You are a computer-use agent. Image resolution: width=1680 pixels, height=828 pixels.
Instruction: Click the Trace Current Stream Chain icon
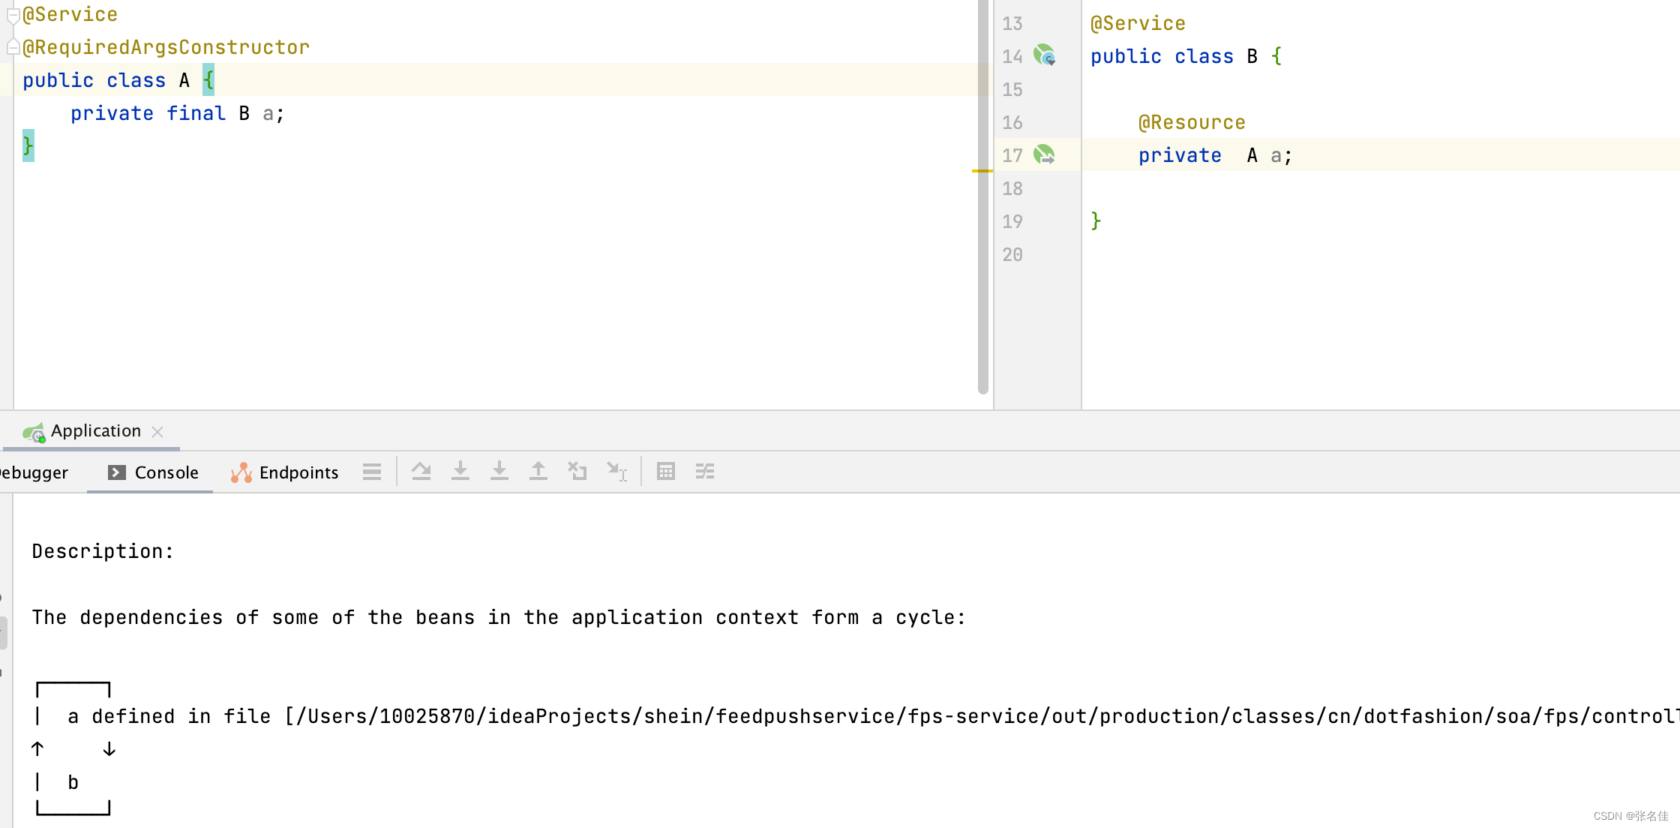(705, 472)
